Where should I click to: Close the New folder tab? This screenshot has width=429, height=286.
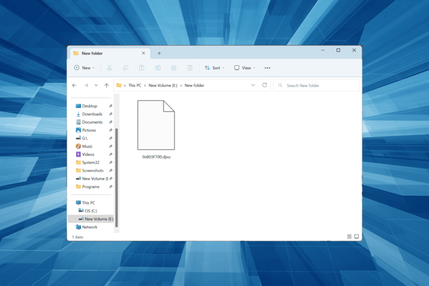point(143,53)
